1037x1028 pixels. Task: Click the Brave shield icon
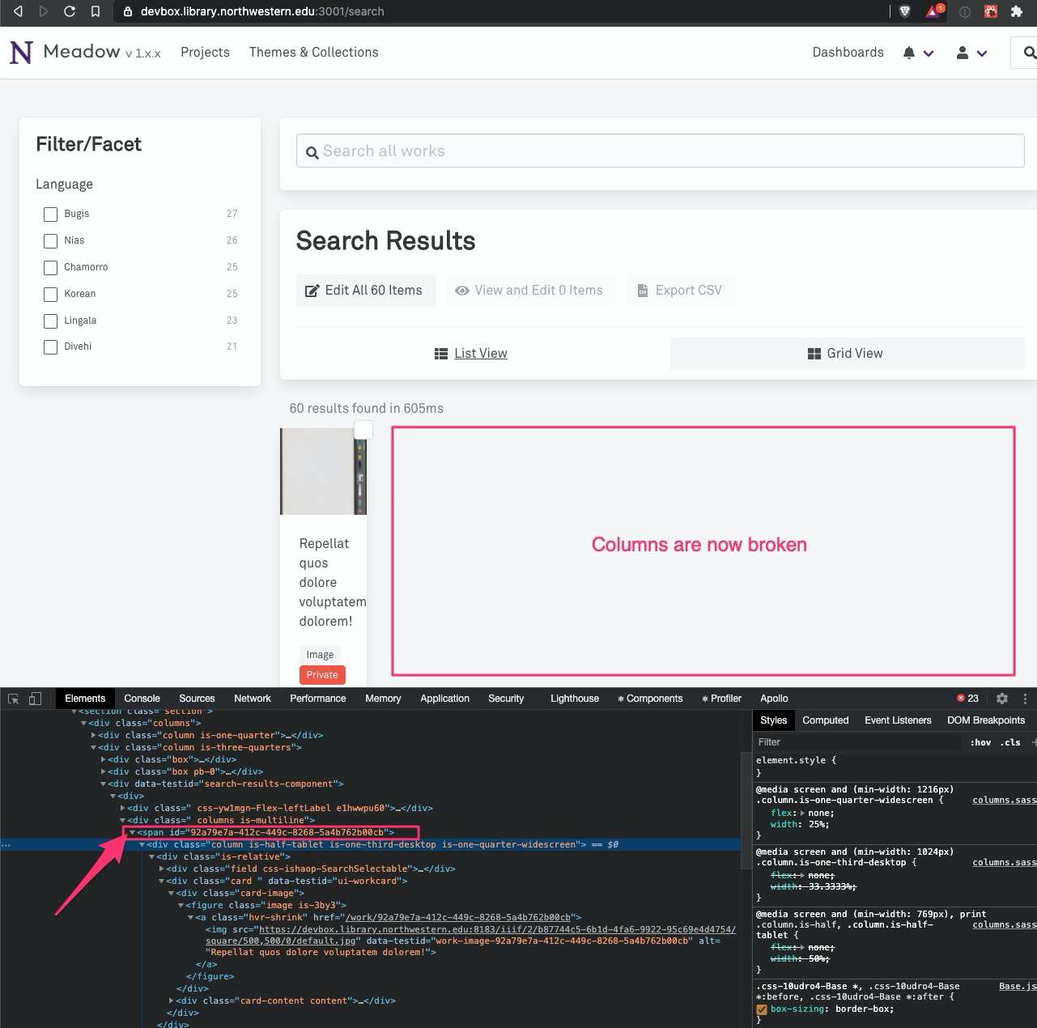coord(905,11)
